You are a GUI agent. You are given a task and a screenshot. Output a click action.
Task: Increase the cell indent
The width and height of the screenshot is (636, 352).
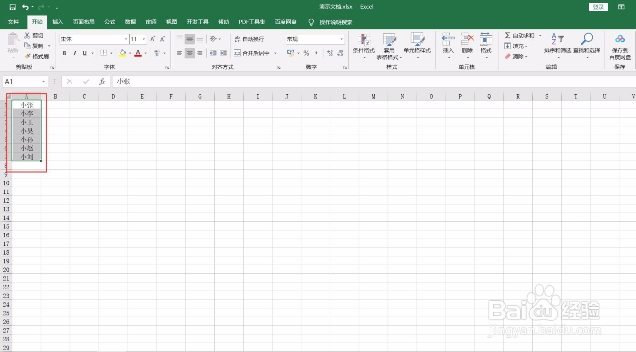[x=223, y=53]
